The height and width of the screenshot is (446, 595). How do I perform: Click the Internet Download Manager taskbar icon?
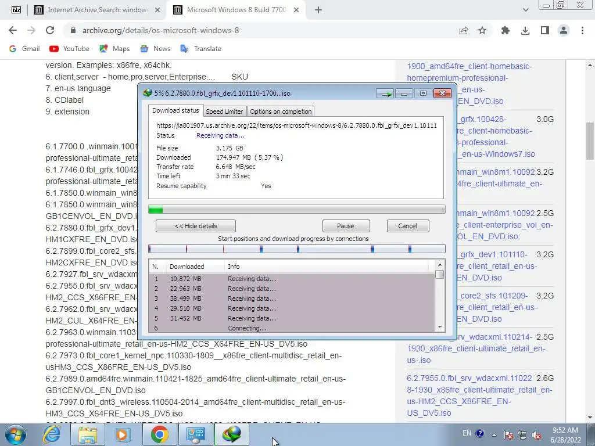232,434
